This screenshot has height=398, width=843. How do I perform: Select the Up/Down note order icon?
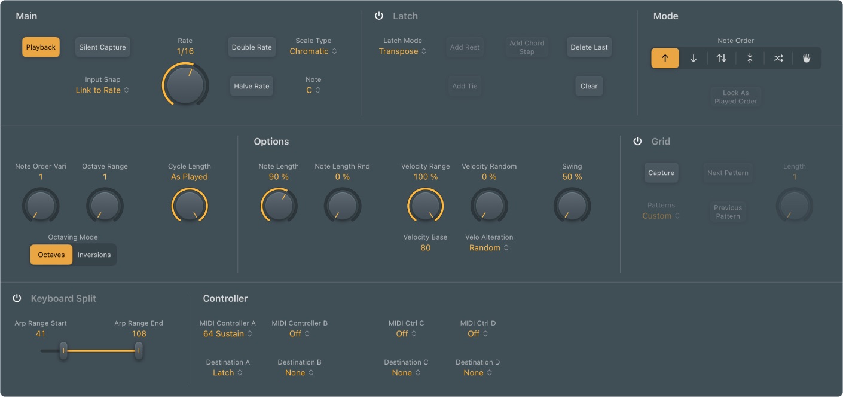722,59
